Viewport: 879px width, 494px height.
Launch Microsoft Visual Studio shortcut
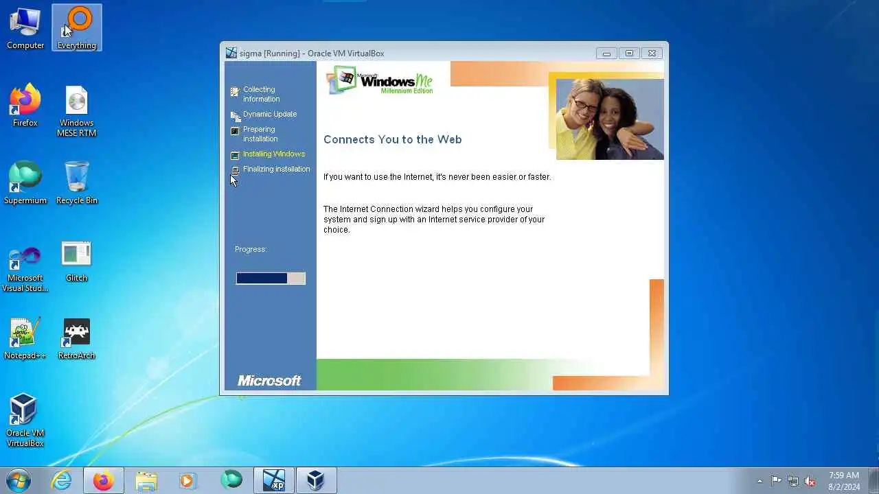(x=25, y=268)
